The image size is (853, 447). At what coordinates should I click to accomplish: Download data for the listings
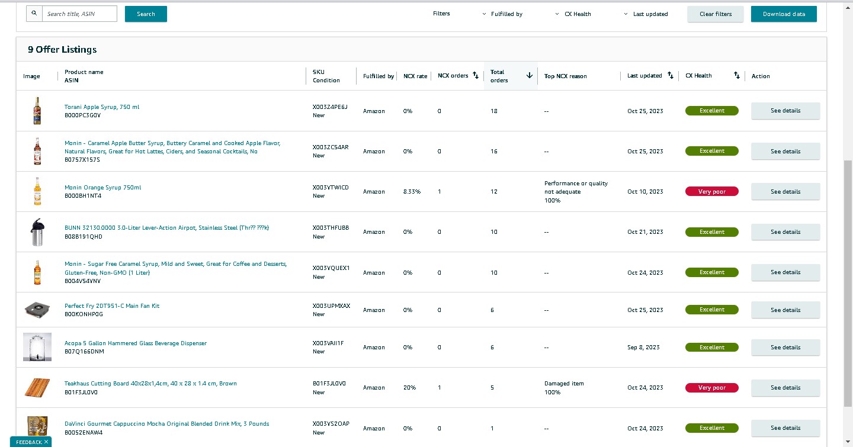click(784, 14)
